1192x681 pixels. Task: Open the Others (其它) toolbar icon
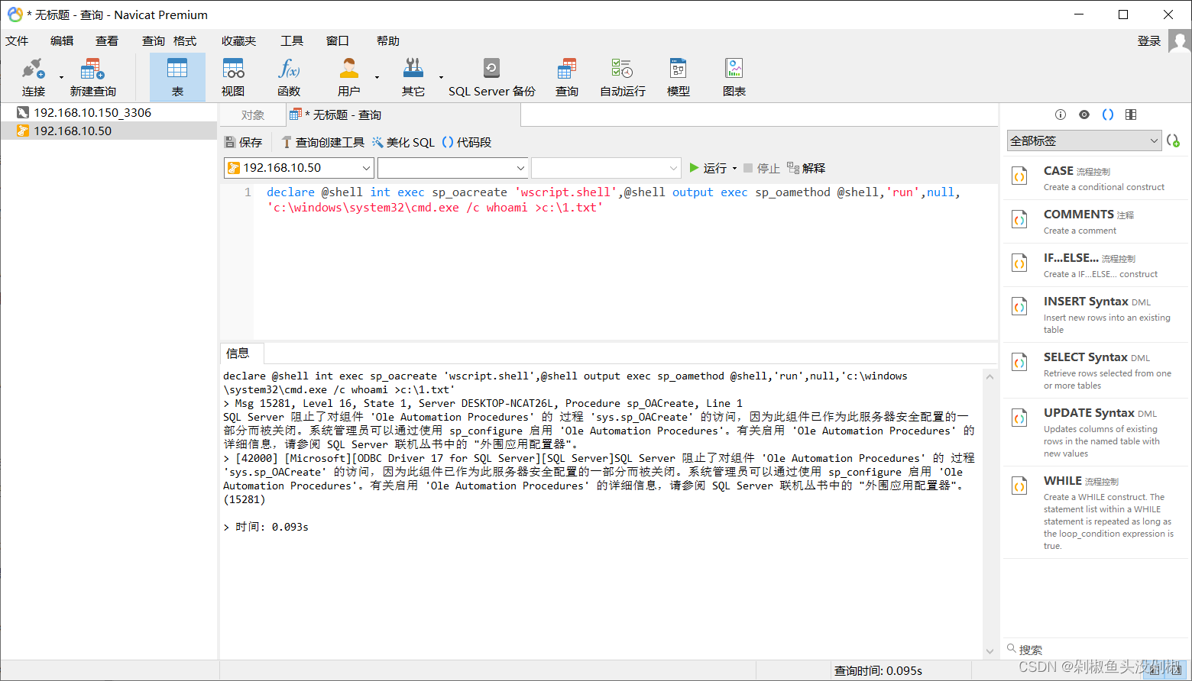[413, 77]
